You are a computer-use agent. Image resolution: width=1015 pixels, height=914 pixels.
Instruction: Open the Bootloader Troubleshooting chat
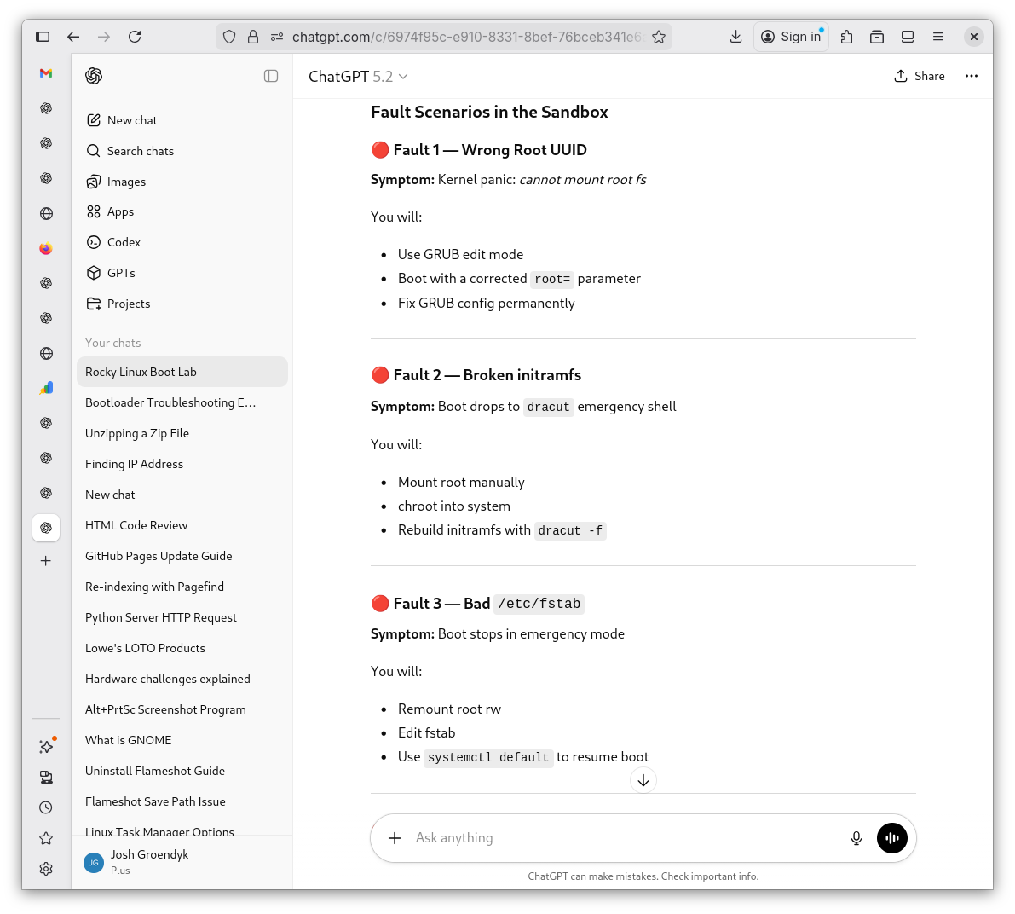170,402
